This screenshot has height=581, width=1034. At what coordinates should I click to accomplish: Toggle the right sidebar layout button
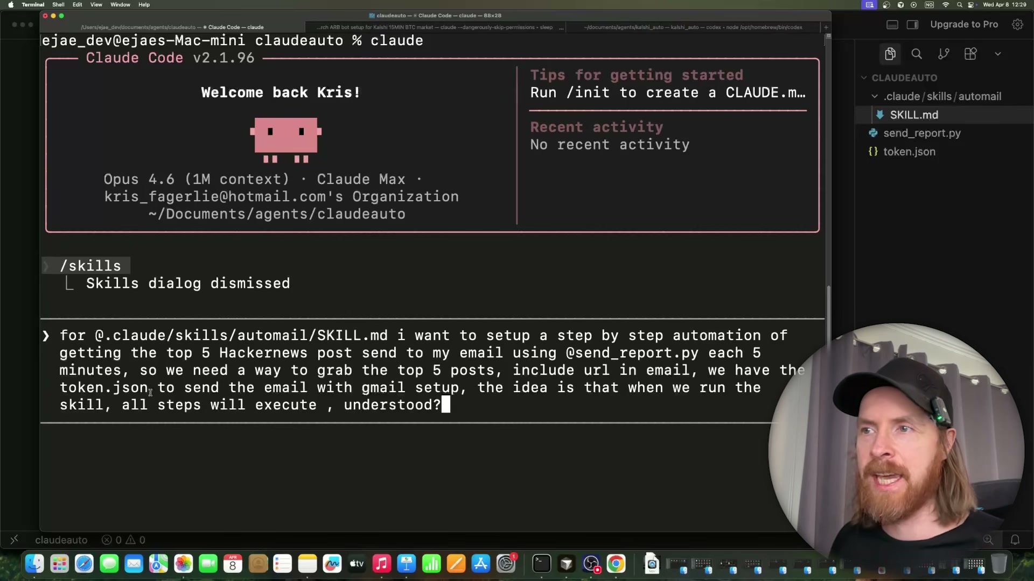pyautogui.click(x=913, y=24)
